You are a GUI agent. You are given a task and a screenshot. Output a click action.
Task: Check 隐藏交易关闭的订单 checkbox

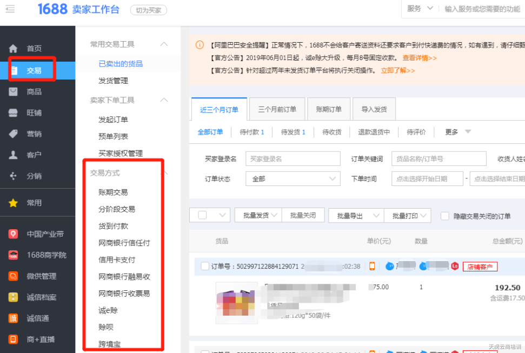444,216
